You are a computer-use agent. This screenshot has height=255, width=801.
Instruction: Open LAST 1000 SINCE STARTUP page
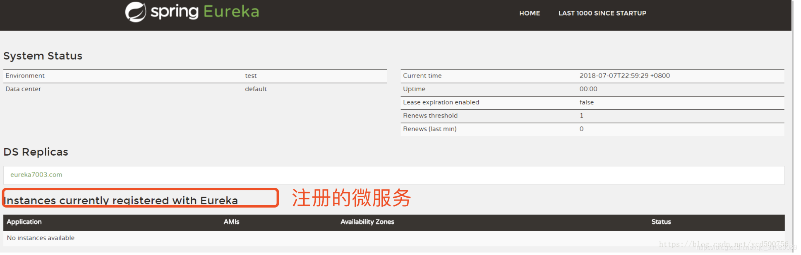click(602, 13)
